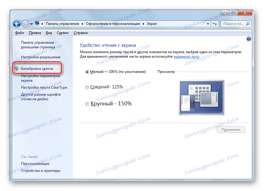Viewport: 264px width, 191px height.
Task: Open the Устройства и принтеры link
Action: [41, 171]
